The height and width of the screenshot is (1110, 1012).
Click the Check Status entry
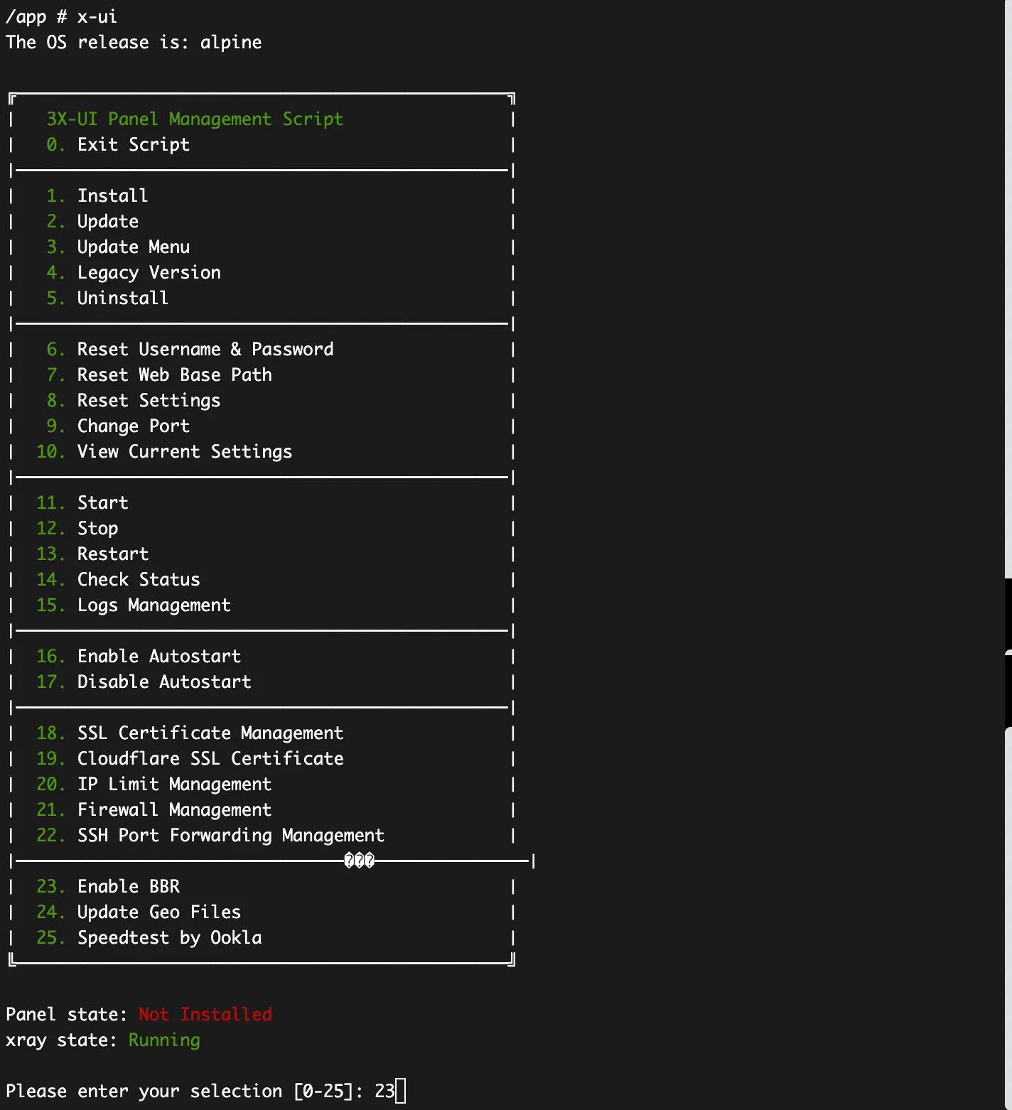pyautogui.click(x=138, y=579)
